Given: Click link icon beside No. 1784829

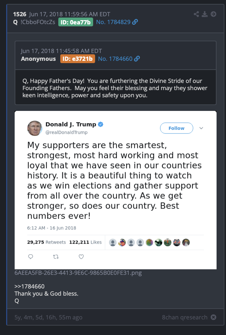Looking at the screenshot, I should click(135, 22).
